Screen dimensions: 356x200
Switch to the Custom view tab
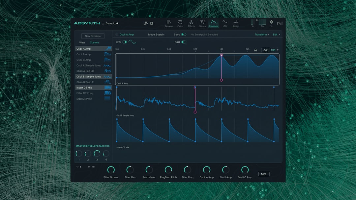coord(94,42)
